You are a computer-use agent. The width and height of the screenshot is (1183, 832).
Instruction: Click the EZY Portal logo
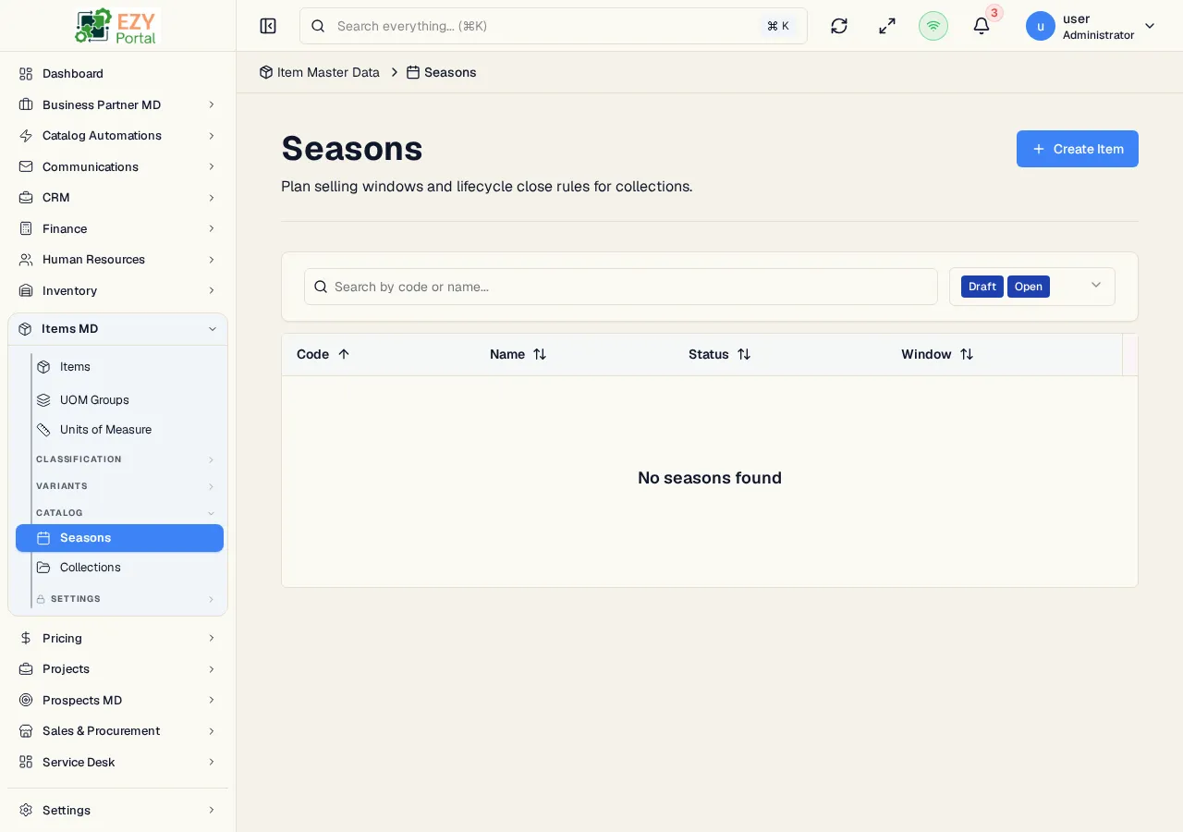point(117,26)
